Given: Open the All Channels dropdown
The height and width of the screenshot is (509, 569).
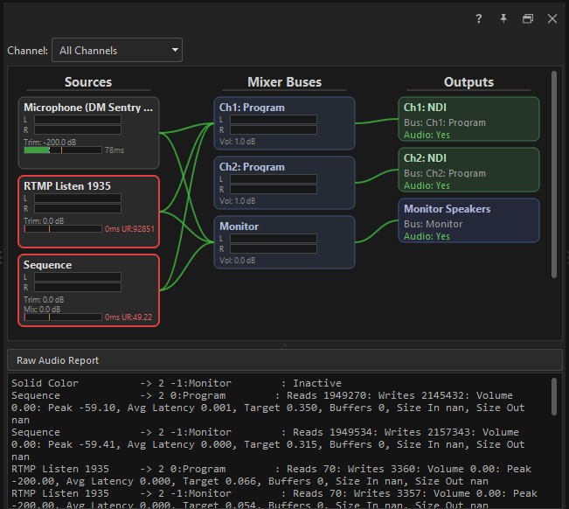Looking at the screenshot, I should 117,50.
